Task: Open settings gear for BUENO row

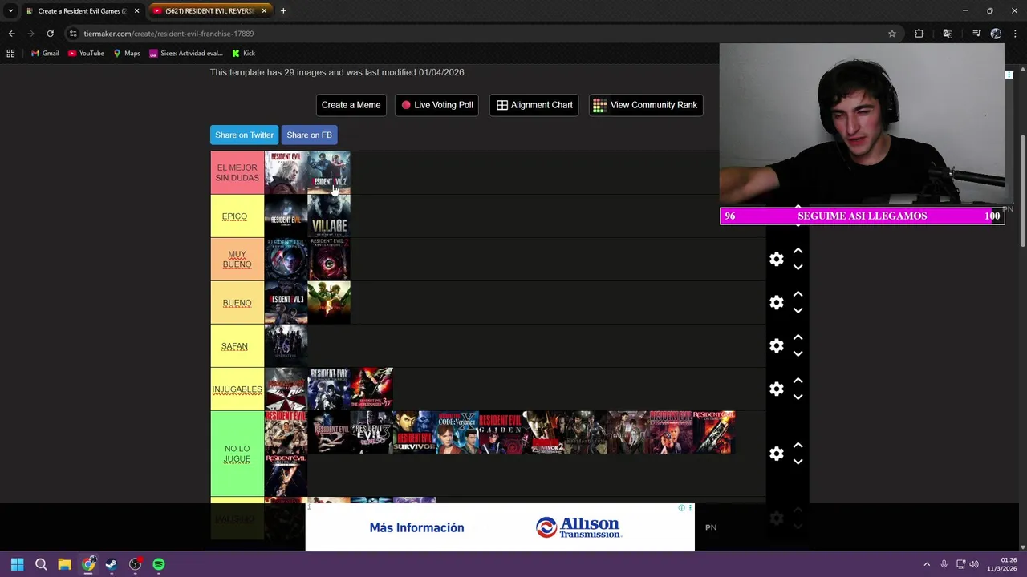Action: [x=776, y=302]
